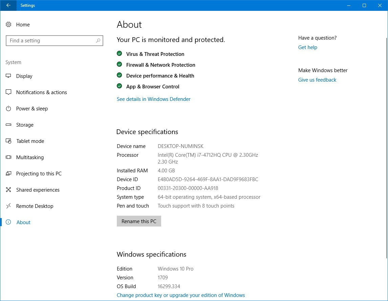Focus the Find a setting search box
Viewport: 388px width, 301px height.
(x=54, y=41)
